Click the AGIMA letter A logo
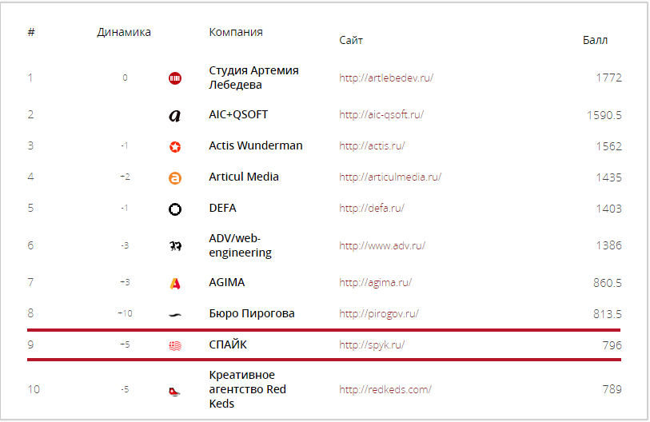The width and height of the screenshot is (650, 422). pyautogui.click(x=175, y=284)
